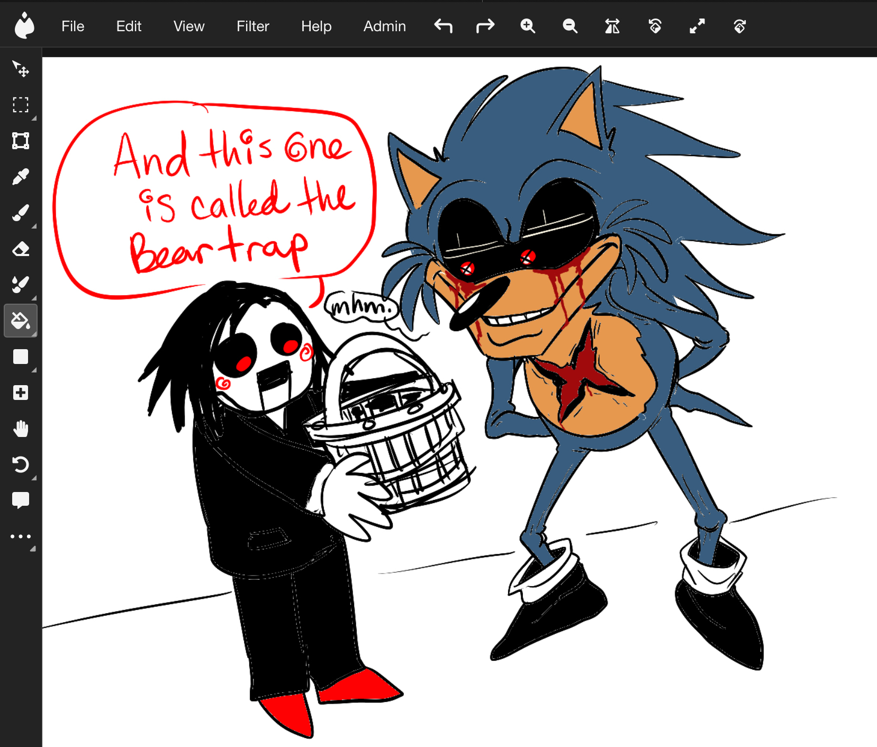Open the Comment tool
Viewport: 877px width, 747px height.
tap(21, 500)
